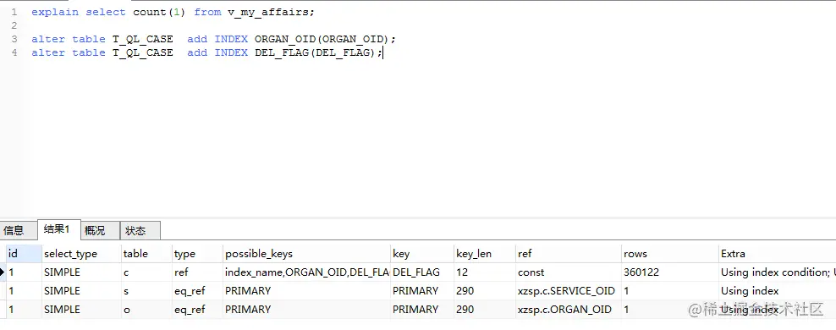Select the 结果1 results tab

(x=58, y=229)
